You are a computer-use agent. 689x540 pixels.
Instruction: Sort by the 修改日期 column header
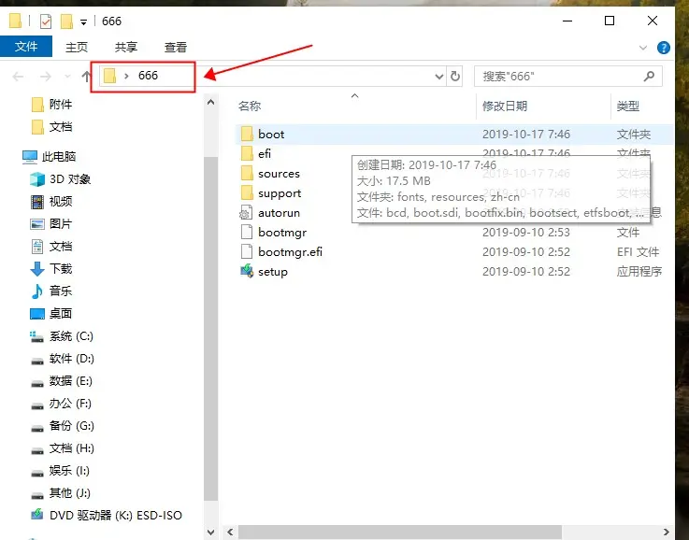(505, 106)
